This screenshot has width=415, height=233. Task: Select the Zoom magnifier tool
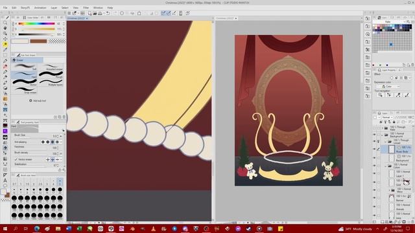coord(5,23)
